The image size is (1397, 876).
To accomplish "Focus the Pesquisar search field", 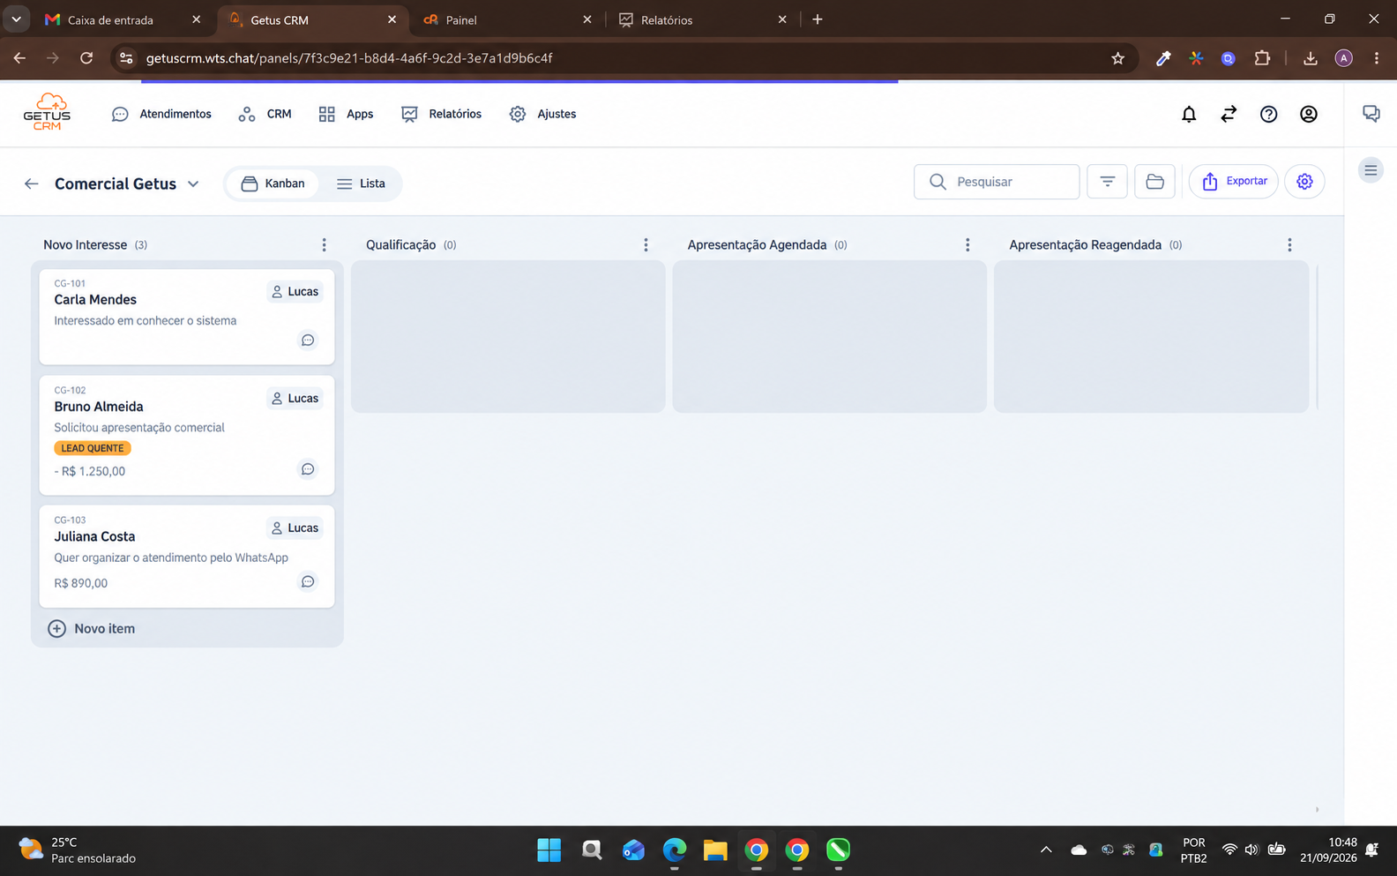I will pyautogui.click(x=997, y=182).
